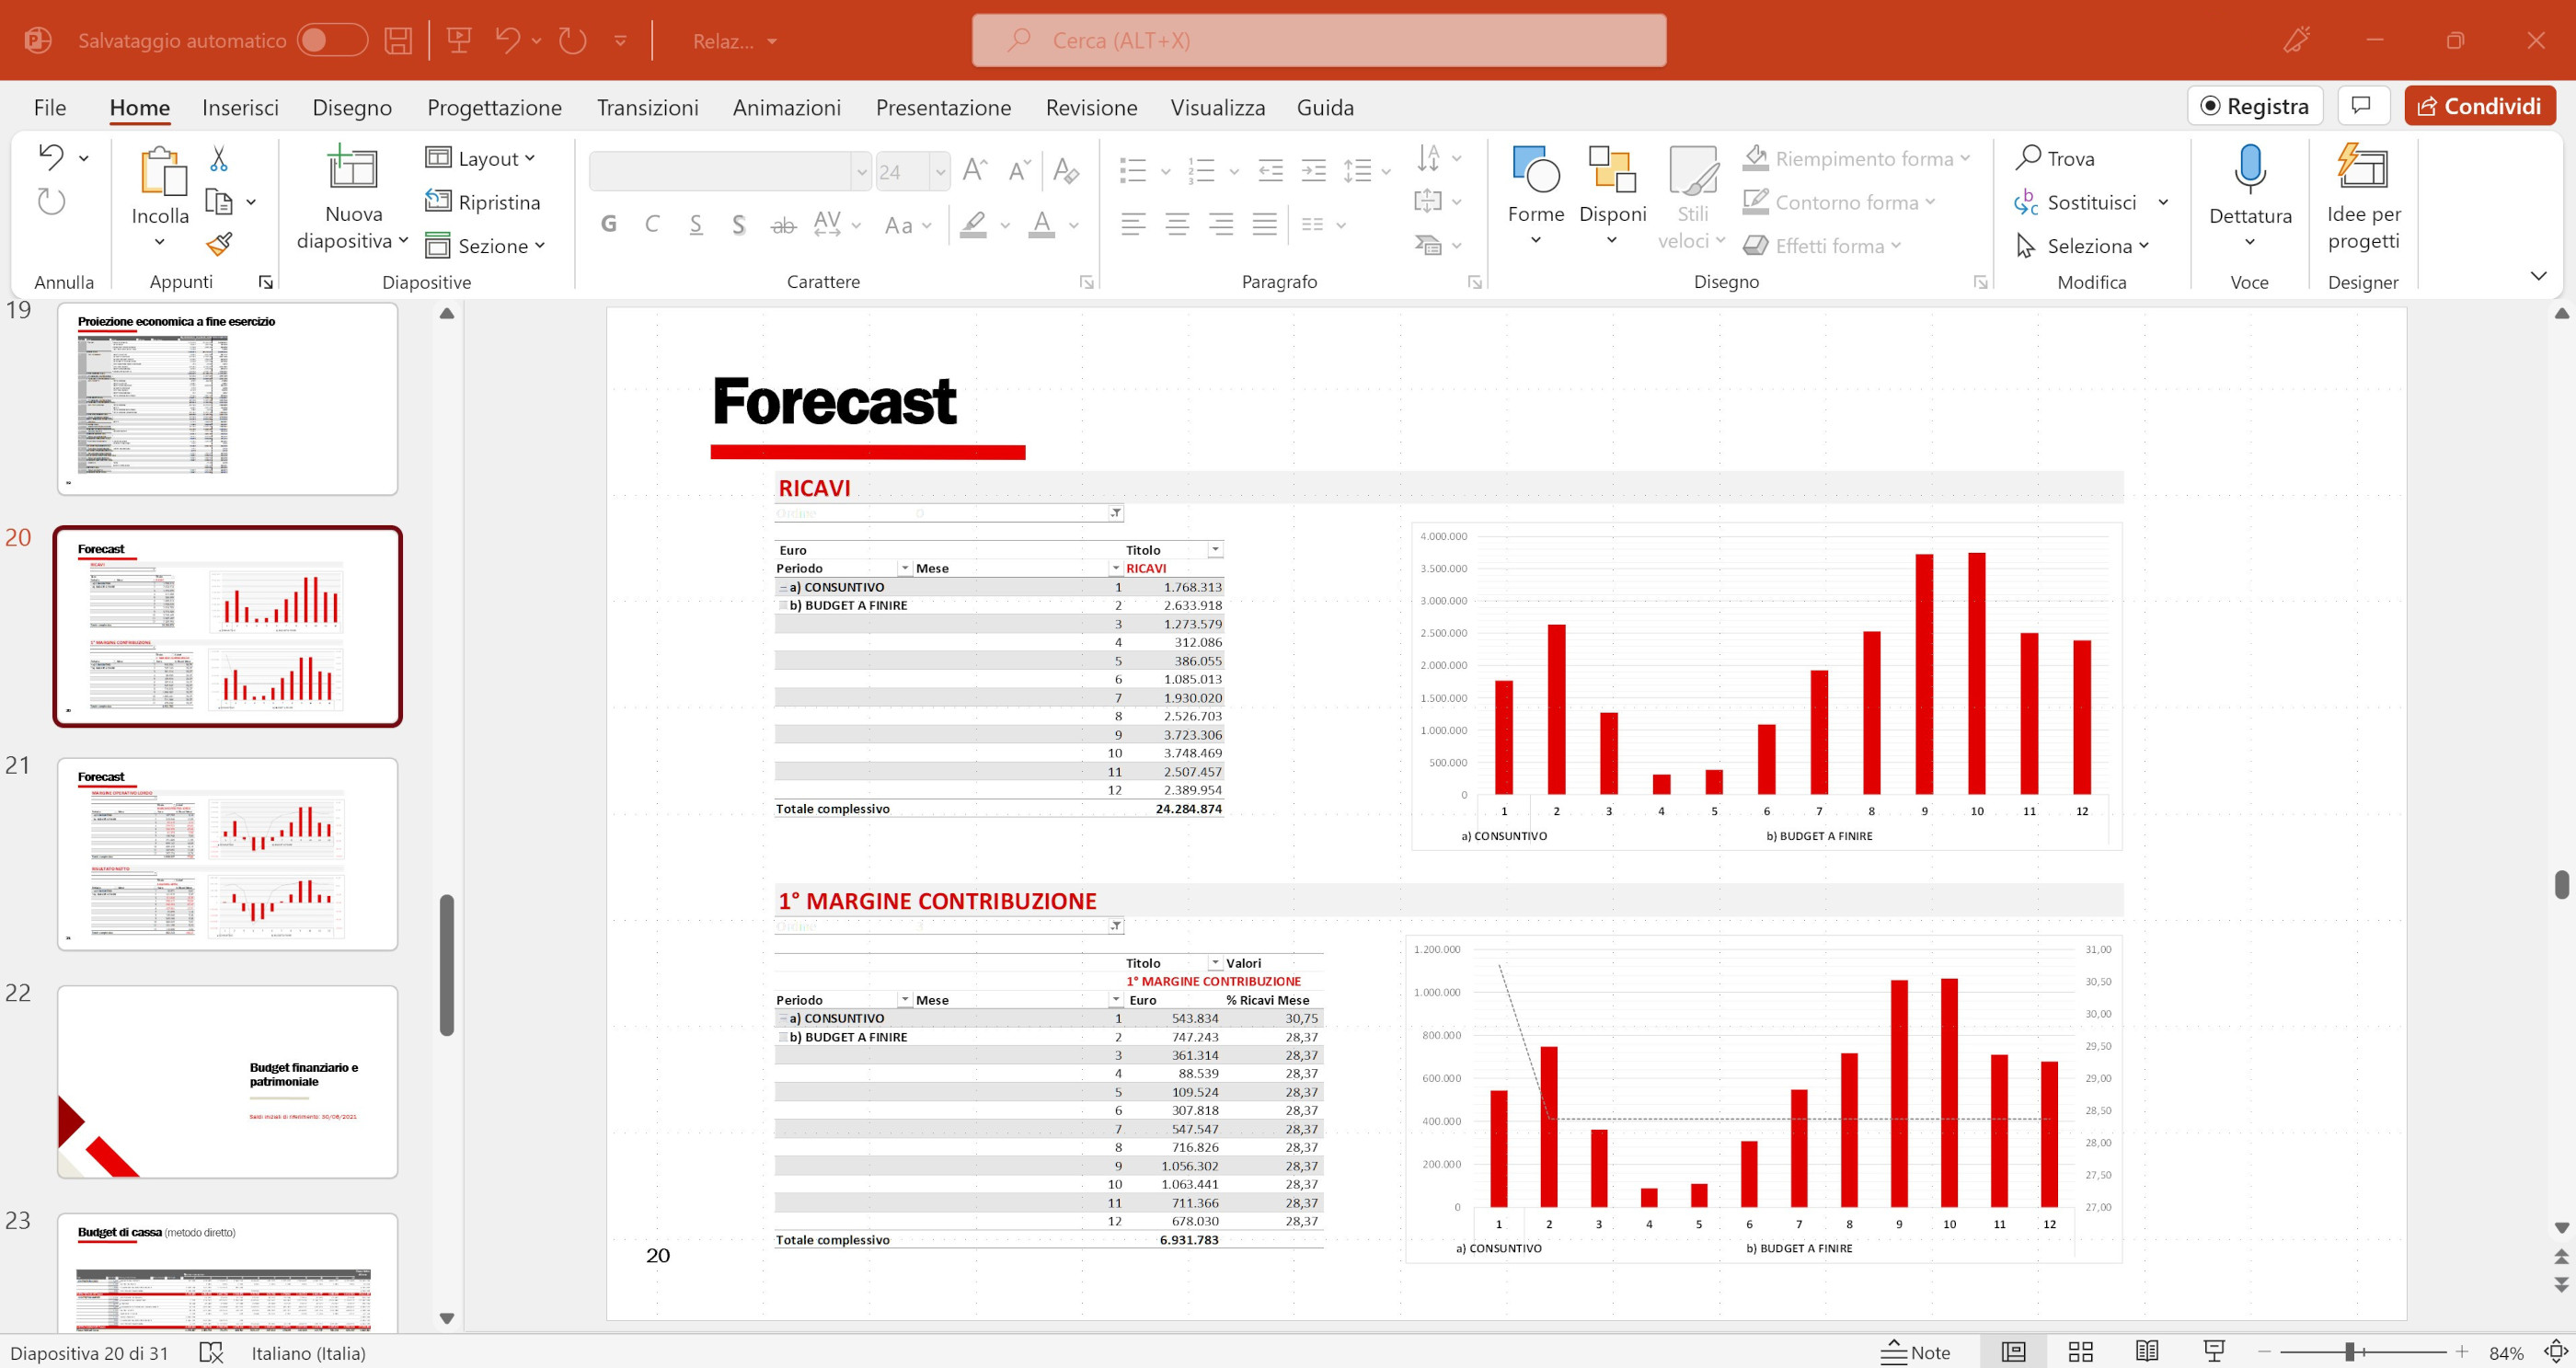The width and height of the screenshot is (2576, 1368).
Task: Click the Condividi button
Action: click(2479, 106)
